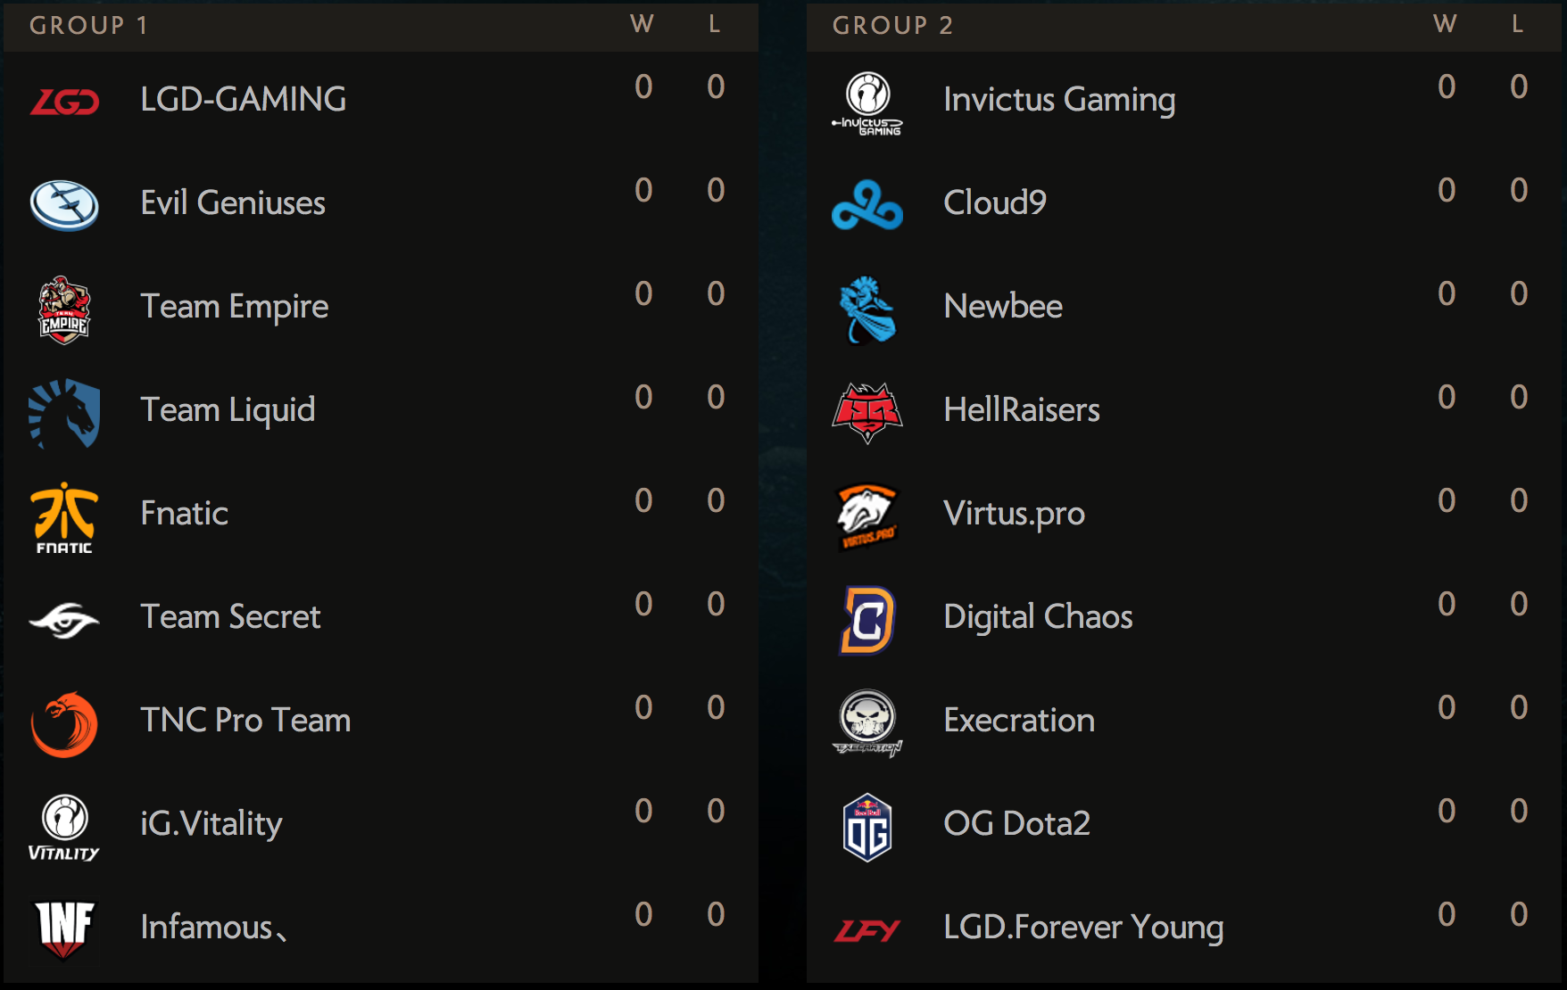Viewport: 1567px width, 990px height.
Task: Click the OG Dota2 logo
Action: pos(867,827)
